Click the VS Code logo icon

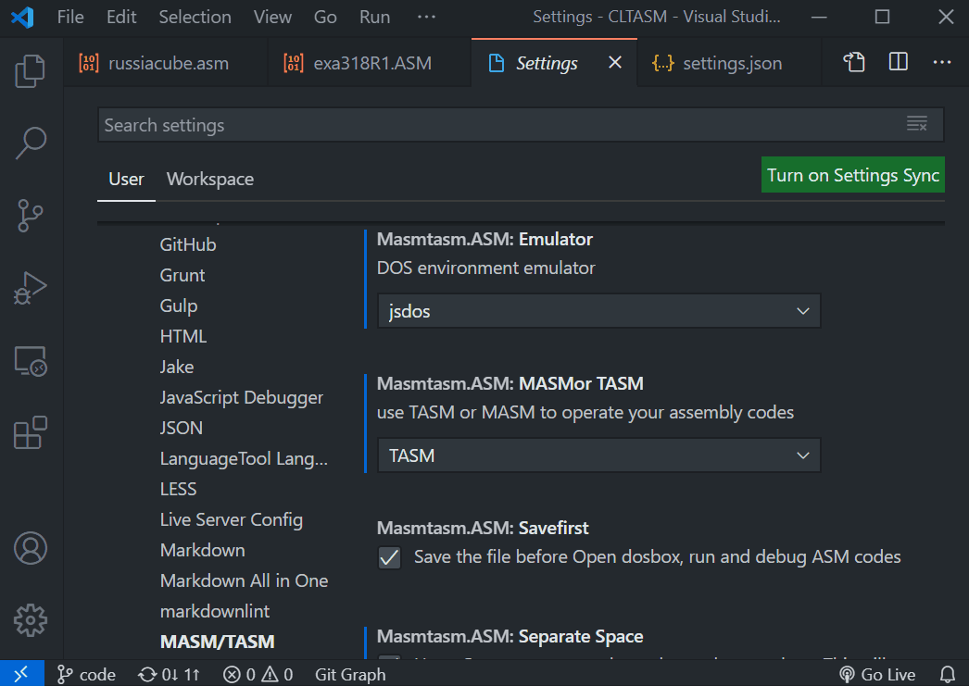point(22,17)
